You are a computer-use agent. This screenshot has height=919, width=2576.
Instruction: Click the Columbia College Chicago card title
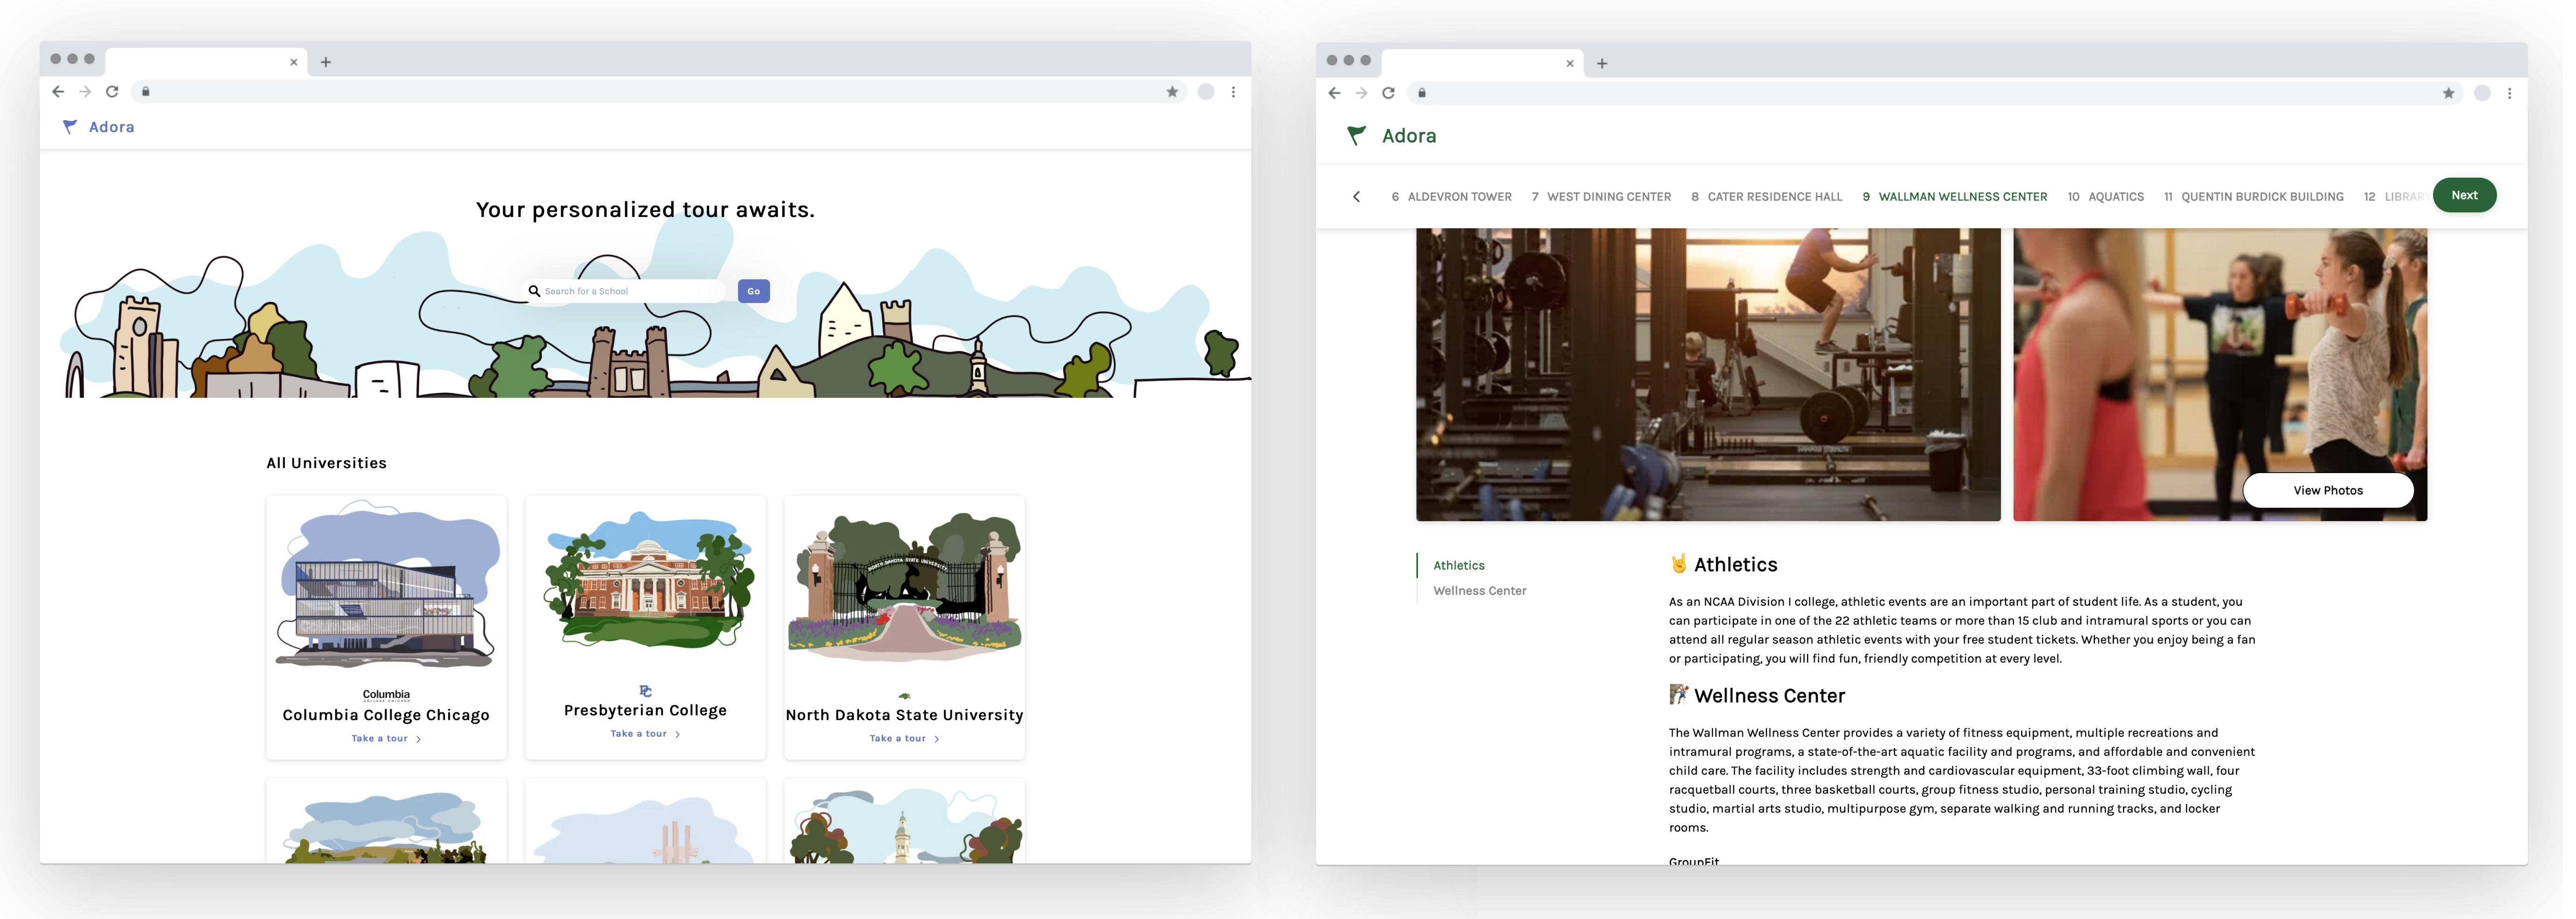coord(386,715)
